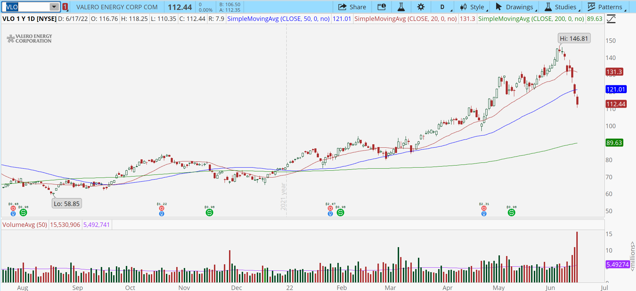
Task: Click the VALERO ENERGY CORP COM name
Action: 117,7
